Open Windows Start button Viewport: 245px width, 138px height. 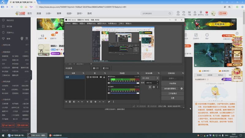click(x=3, y=135)
